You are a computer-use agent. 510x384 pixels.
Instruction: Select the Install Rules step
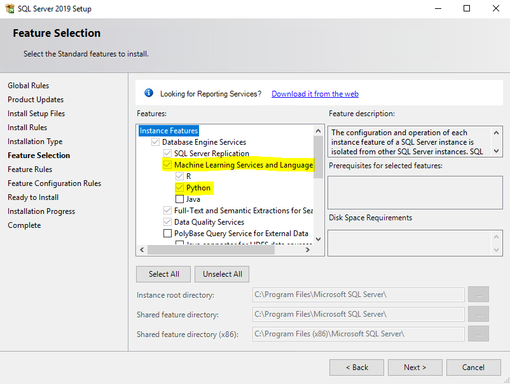coord(27,127)
